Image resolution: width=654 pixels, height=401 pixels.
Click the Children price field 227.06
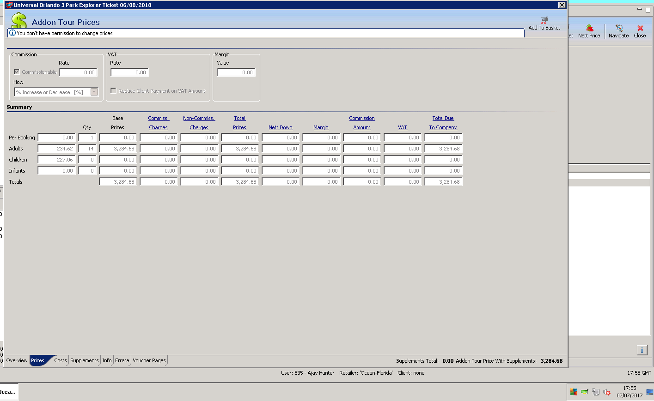click(56, 160)
